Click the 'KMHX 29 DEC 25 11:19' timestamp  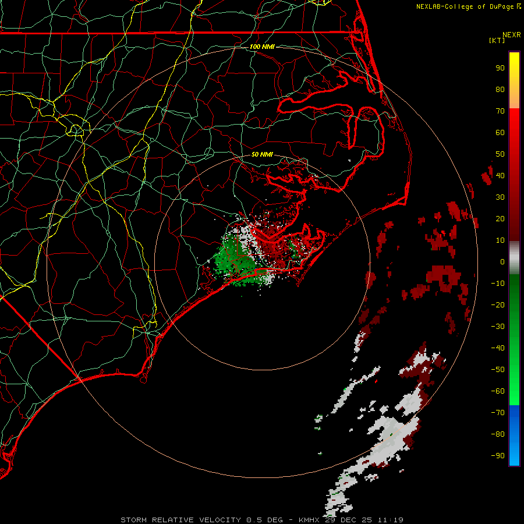coord(351,520)
